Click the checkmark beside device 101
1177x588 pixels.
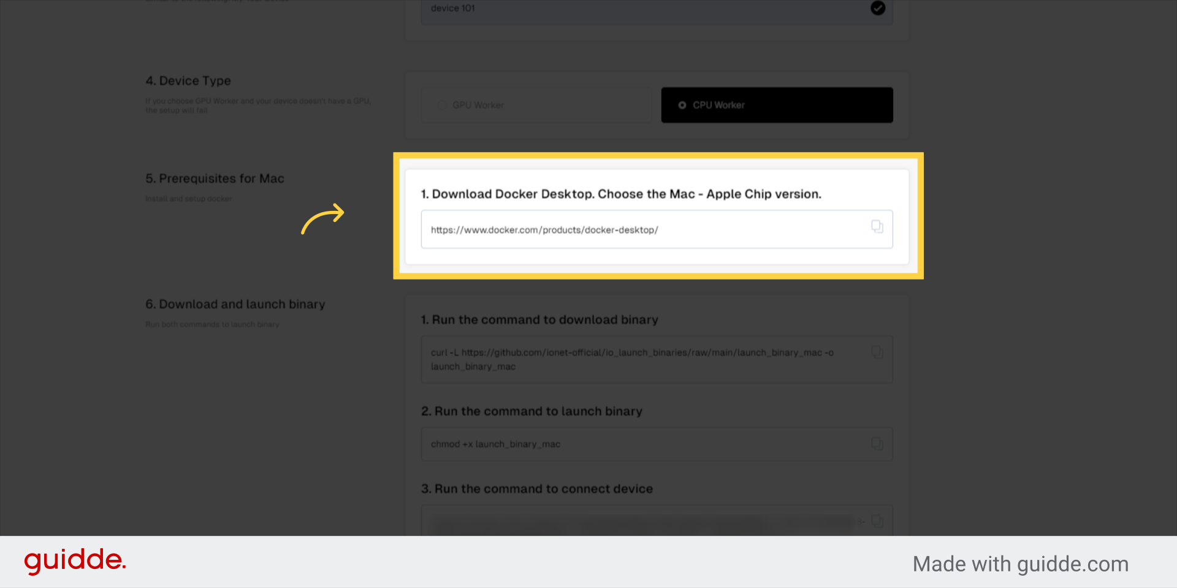coord(878,8)
